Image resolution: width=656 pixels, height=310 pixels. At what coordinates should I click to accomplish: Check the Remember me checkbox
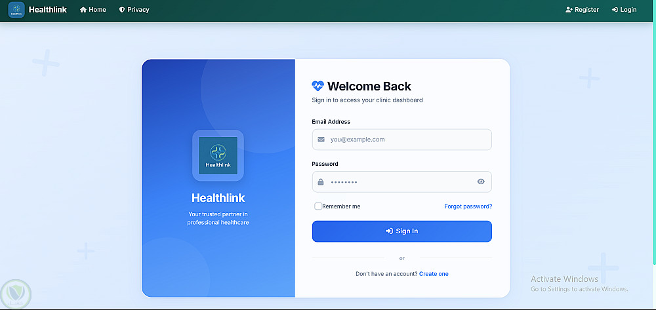[x=318, y=206]
